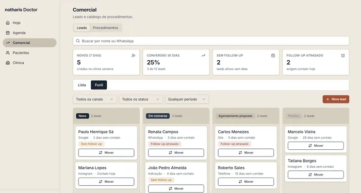Click Sem follow-up tag on João Pedro Almeida
The width and height of the screenshot is (361, 193).
coord(161,180)
